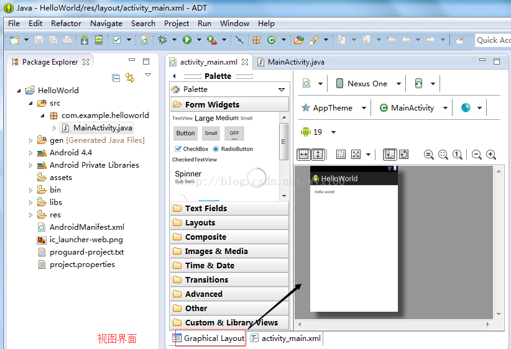Click the zoom to 100% icon

click(x=458, y=154)
